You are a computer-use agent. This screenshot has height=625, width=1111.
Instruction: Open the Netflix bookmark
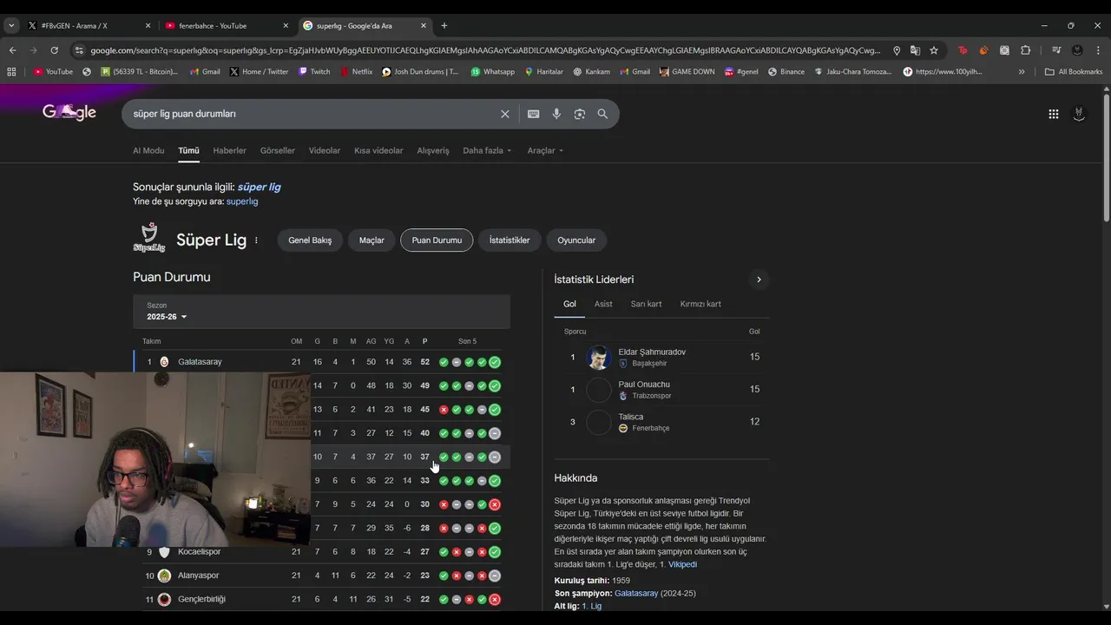356,72
